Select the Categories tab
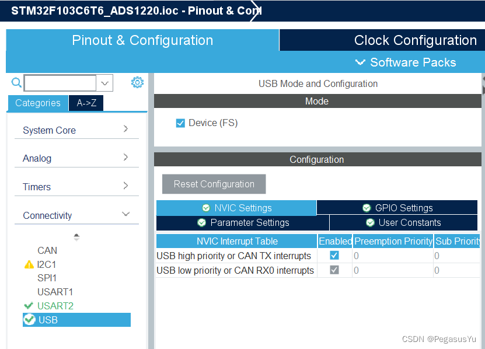 tap(38, 103)
